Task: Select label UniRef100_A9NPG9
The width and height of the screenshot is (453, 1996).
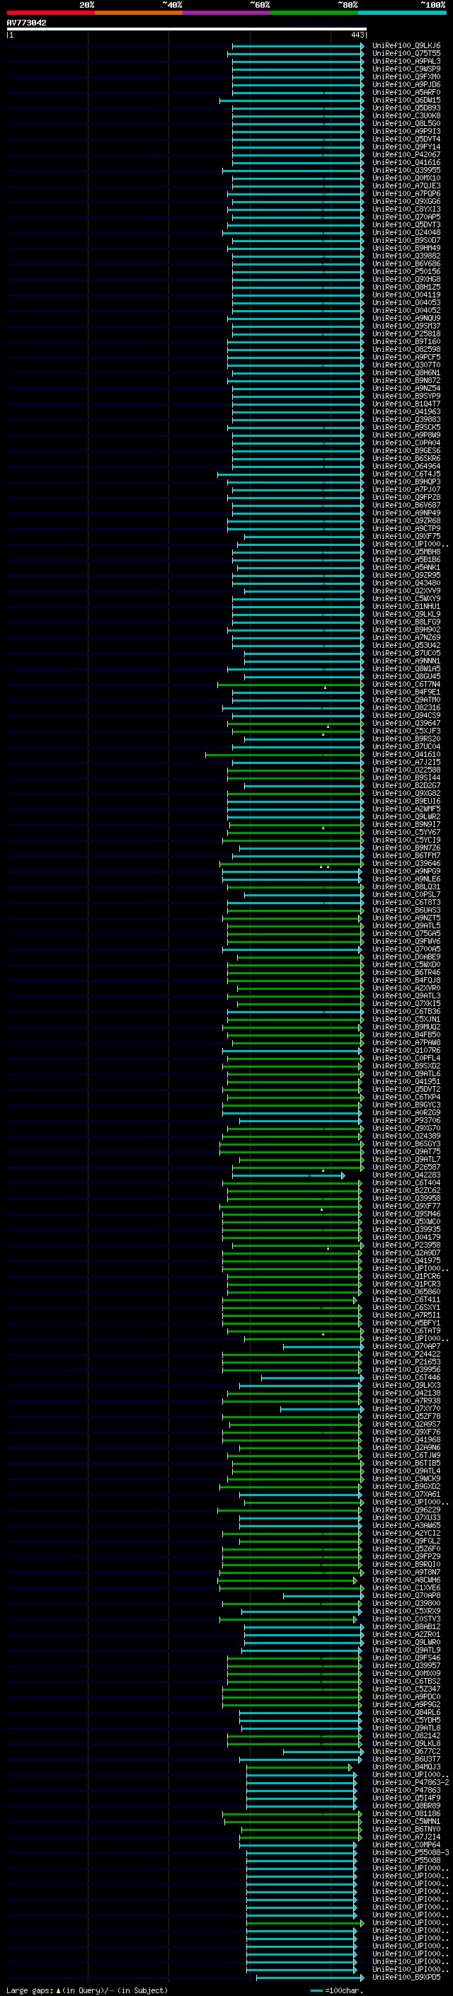Action: pos(406,872)
